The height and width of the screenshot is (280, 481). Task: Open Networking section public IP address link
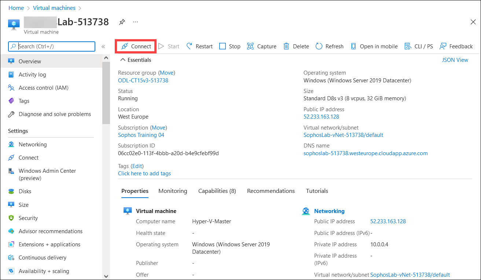click(388, 221)
